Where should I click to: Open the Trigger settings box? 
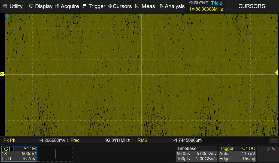click(x=237, y=154)
